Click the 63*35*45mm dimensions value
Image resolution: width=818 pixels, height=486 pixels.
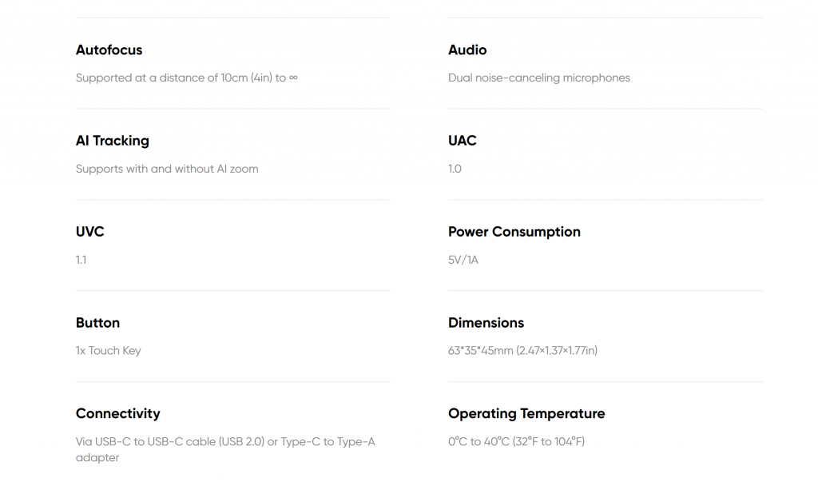coord(522,350)
